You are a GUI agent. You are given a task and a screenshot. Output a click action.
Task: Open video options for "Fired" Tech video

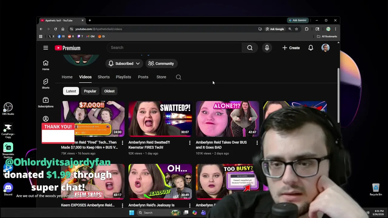122,142
